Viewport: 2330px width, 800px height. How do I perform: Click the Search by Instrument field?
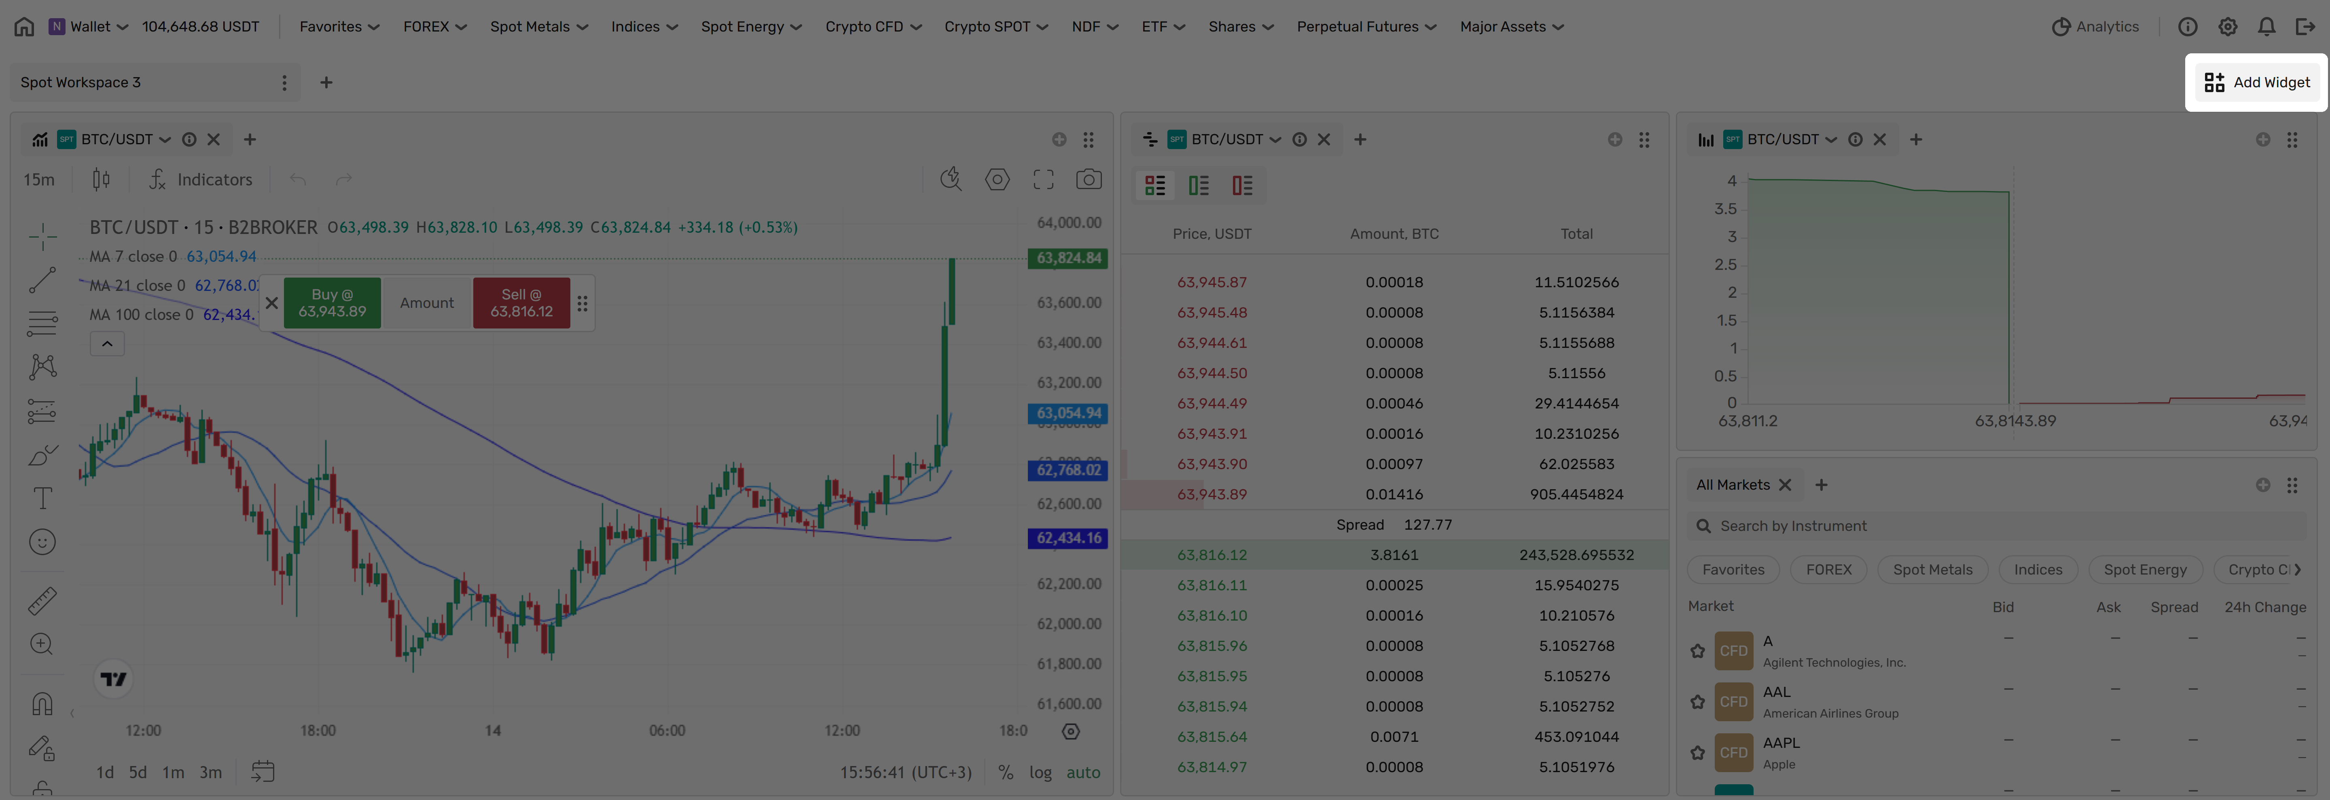(1996, 526)
